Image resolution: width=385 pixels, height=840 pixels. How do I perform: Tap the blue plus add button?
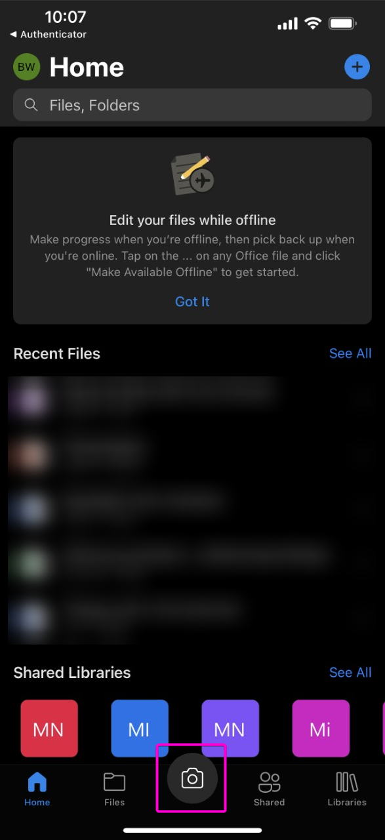coord(357,67)
